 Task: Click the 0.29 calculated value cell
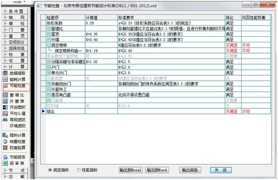pyautogui.click(x=102, y=23)
